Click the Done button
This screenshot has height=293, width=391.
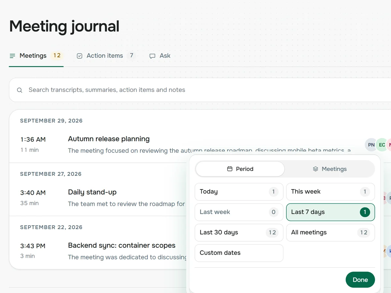pos(360,280)
